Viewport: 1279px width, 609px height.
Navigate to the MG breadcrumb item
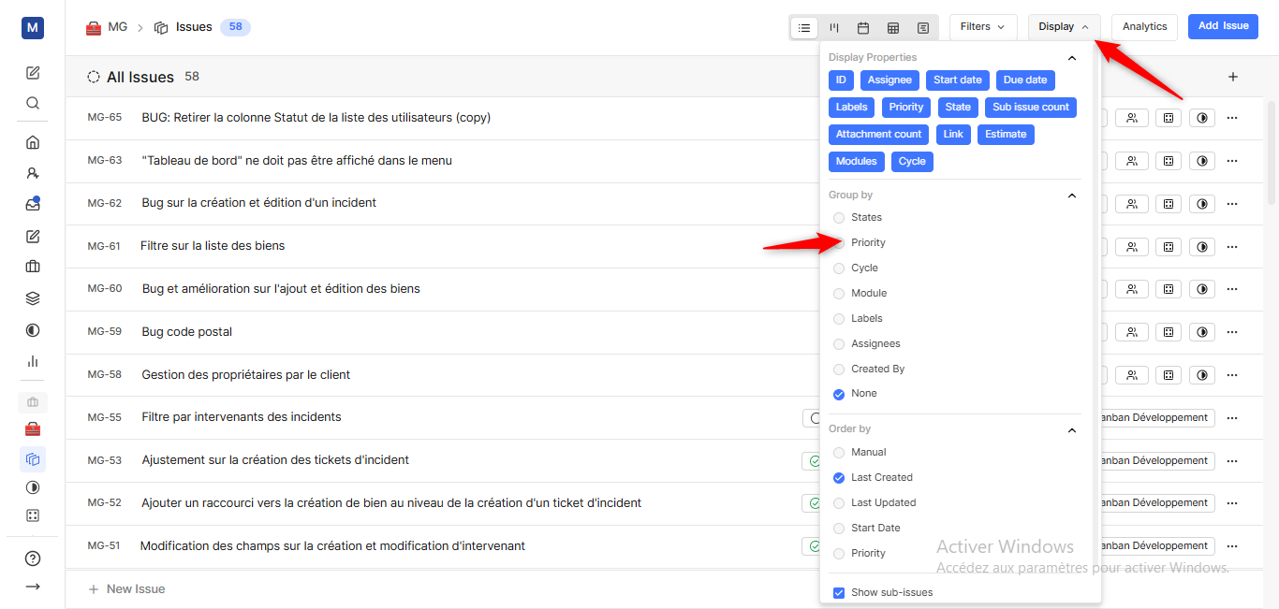(x=118, y=27)
